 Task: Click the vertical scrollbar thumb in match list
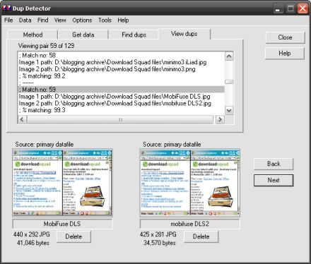click(229, 82)
